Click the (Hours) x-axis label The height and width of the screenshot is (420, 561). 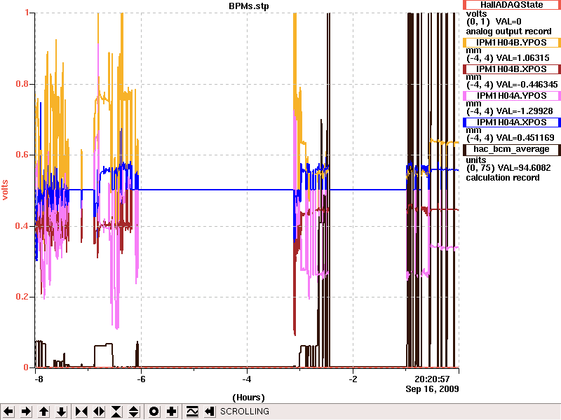tap(249, 398)
